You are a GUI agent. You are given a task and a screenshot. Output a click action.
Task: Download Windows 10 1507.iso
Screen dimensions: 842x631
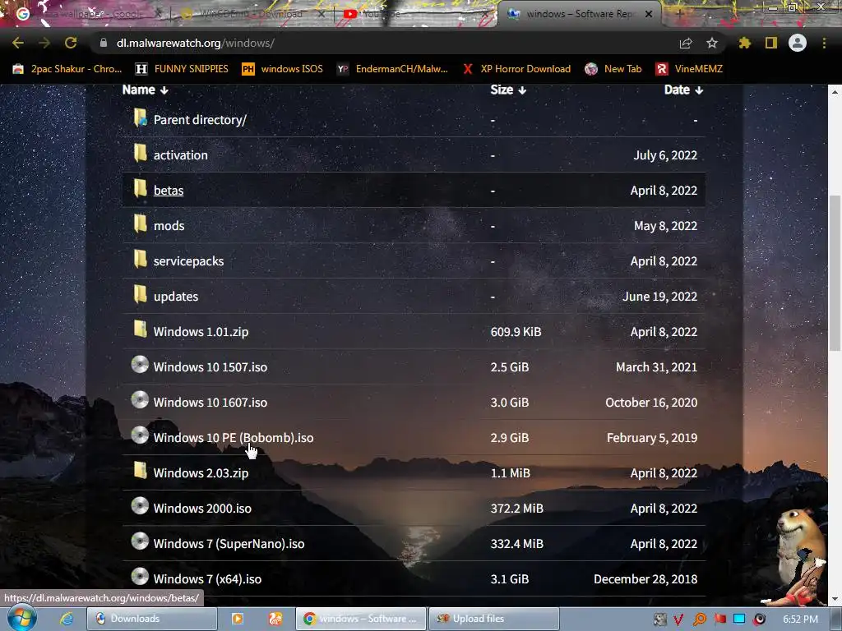pos(210,367)
